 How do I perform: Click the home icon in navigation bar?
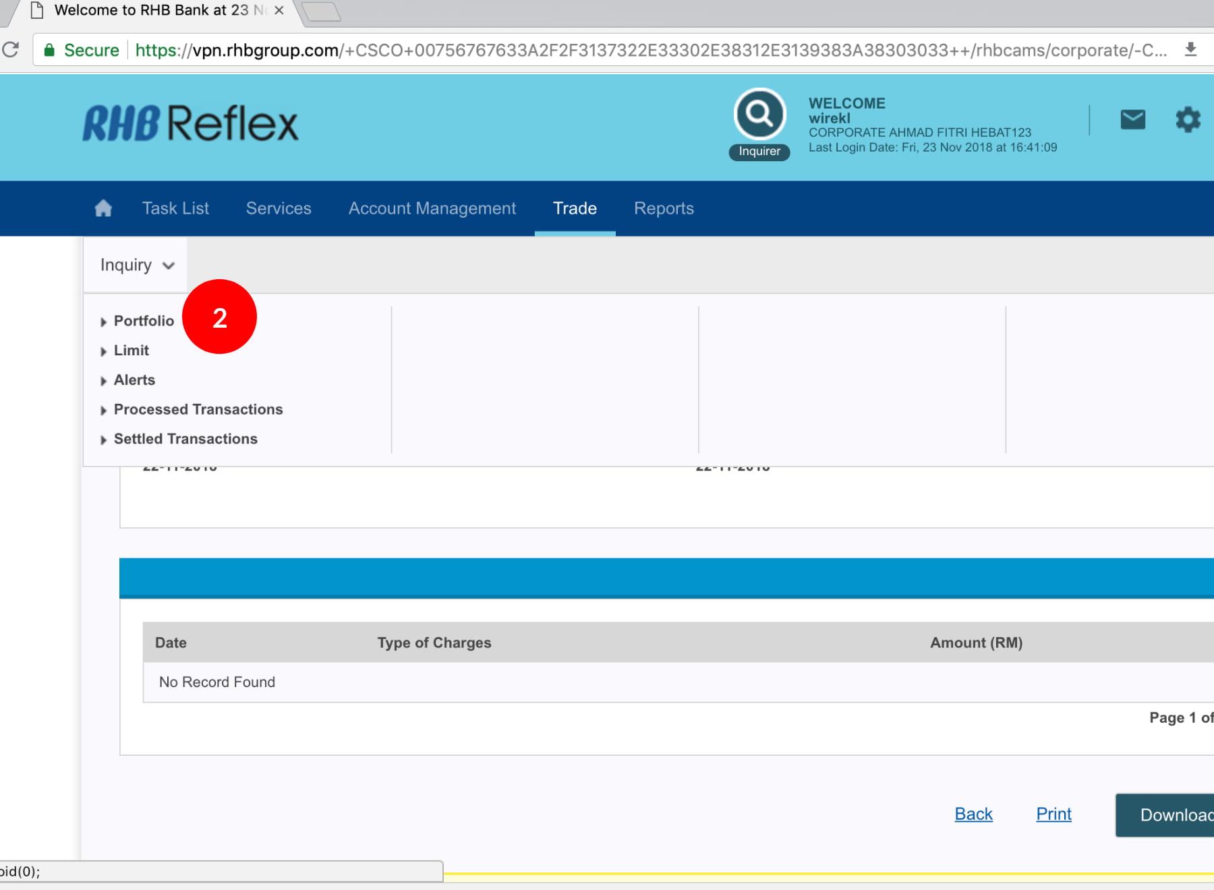[103, 208]
